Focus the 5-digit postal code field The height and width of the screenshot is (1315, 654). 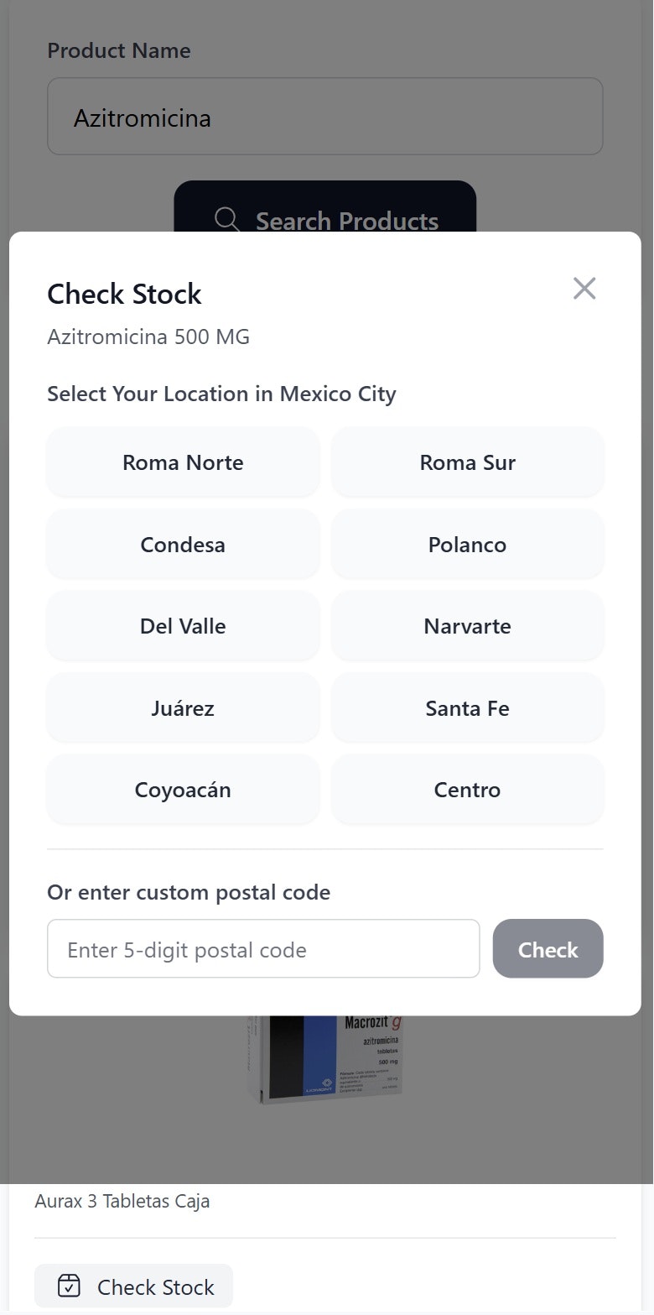click(x=263, y=949)
